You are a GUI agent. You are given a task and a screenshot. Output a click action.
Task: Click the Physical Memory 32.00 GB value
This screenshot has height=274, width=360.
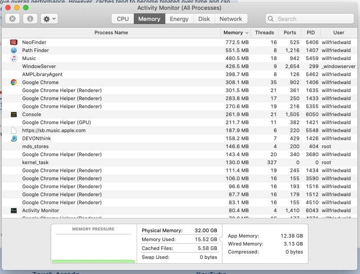(206, 230)
